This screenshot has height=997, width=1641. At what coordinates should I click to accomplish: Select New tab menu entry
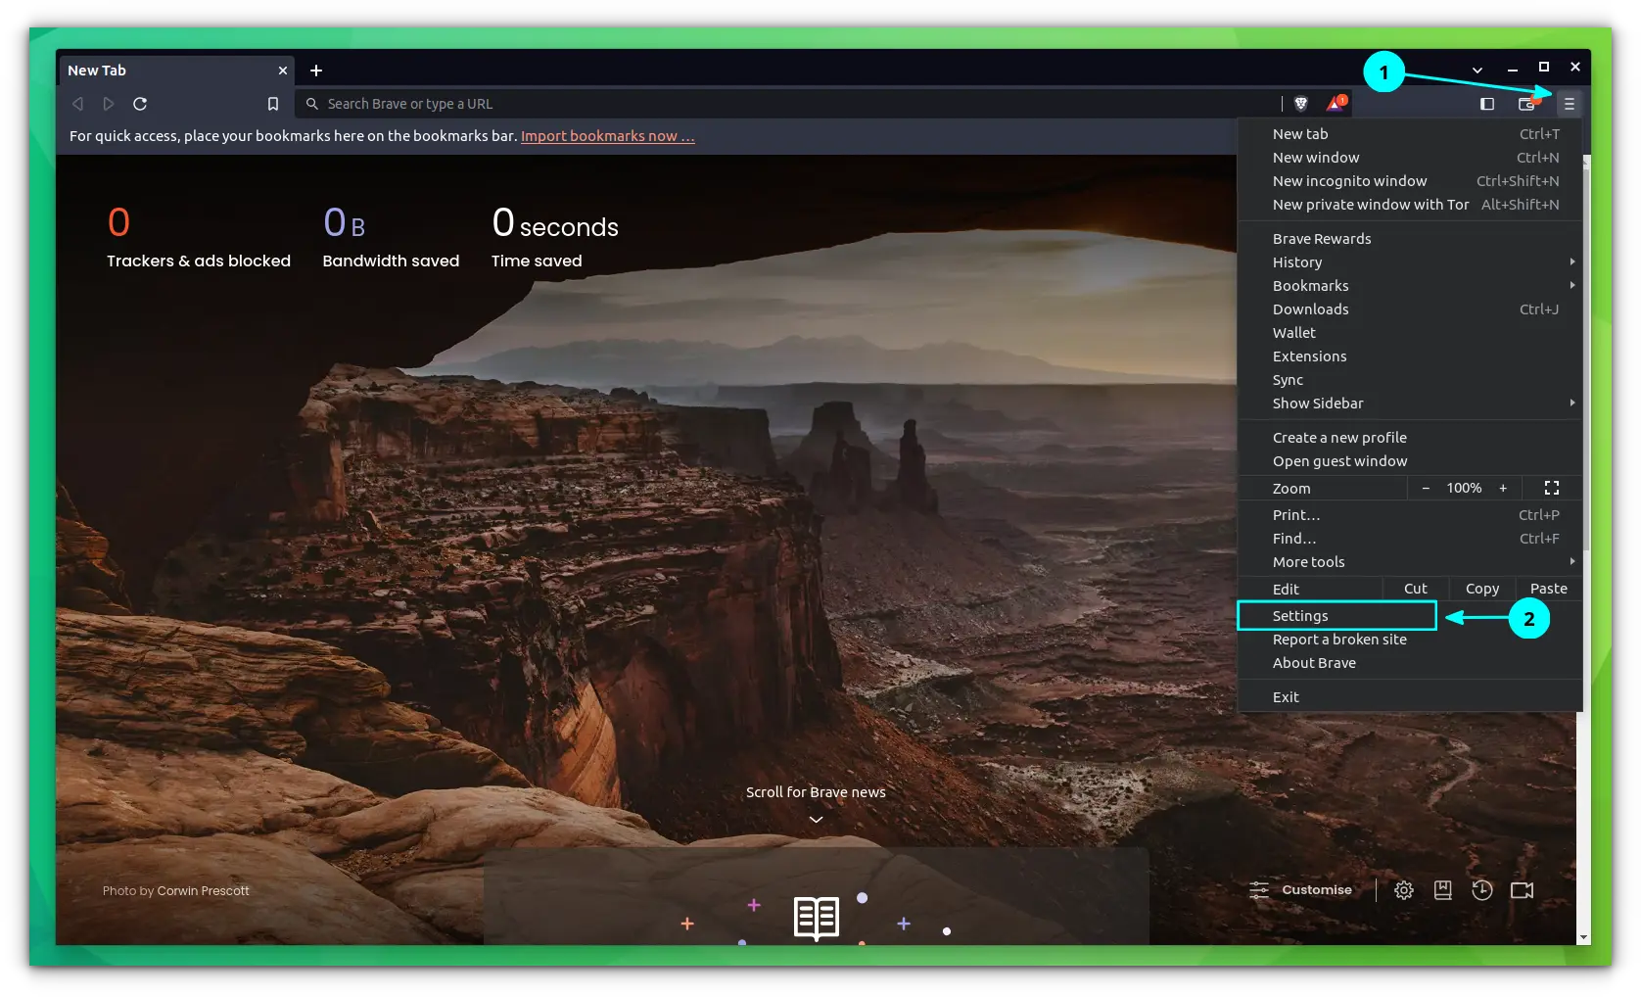[1410, 134]
